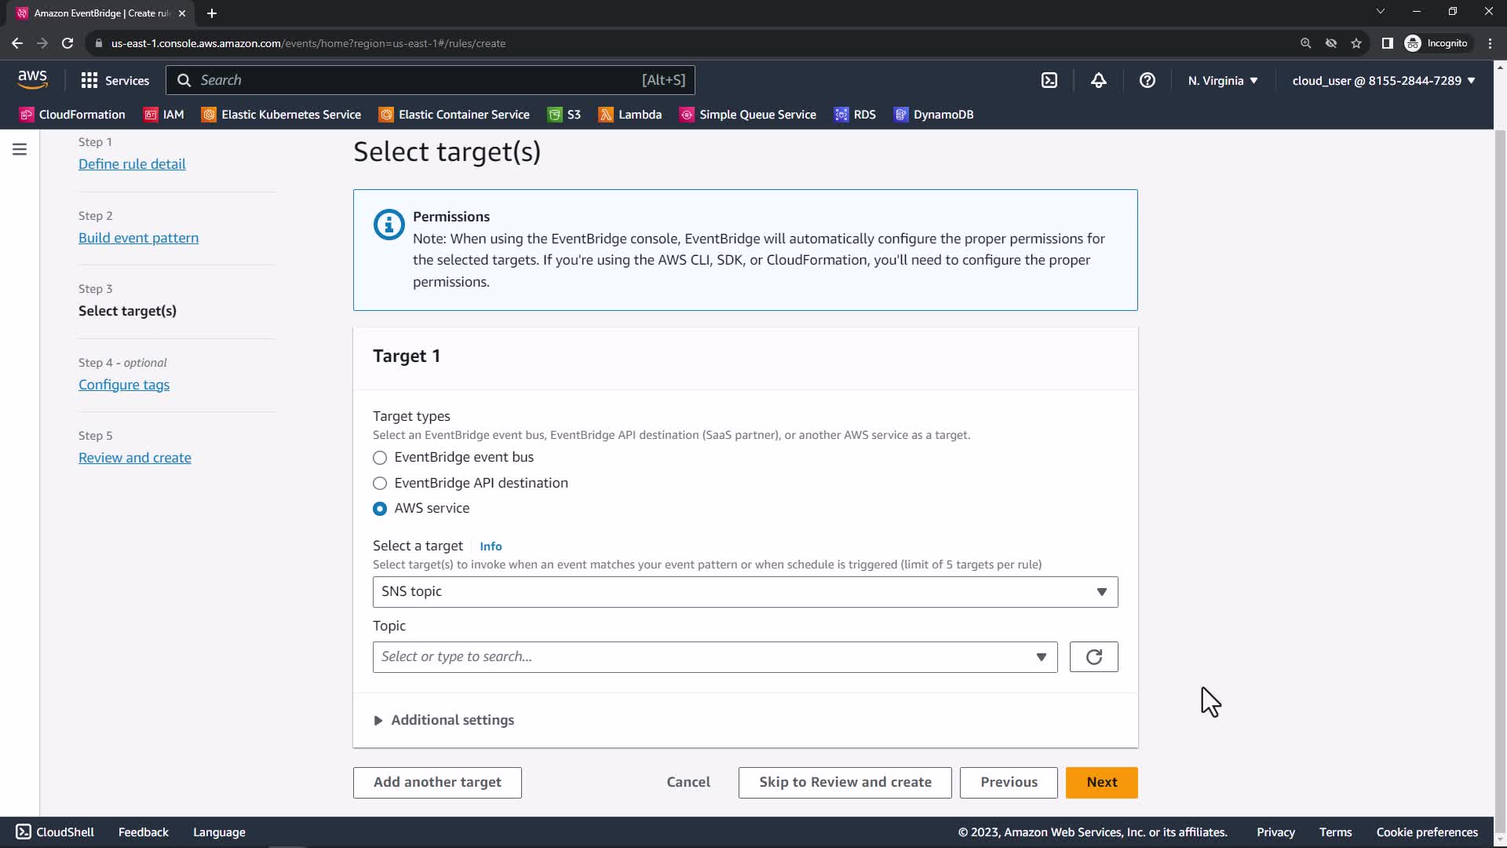Image resolution: width=1507 pixels, height=848 pixels.
Task: Toggle the side navigation hamburger menu
Action: pyautogui.click(x=20, y=149)
